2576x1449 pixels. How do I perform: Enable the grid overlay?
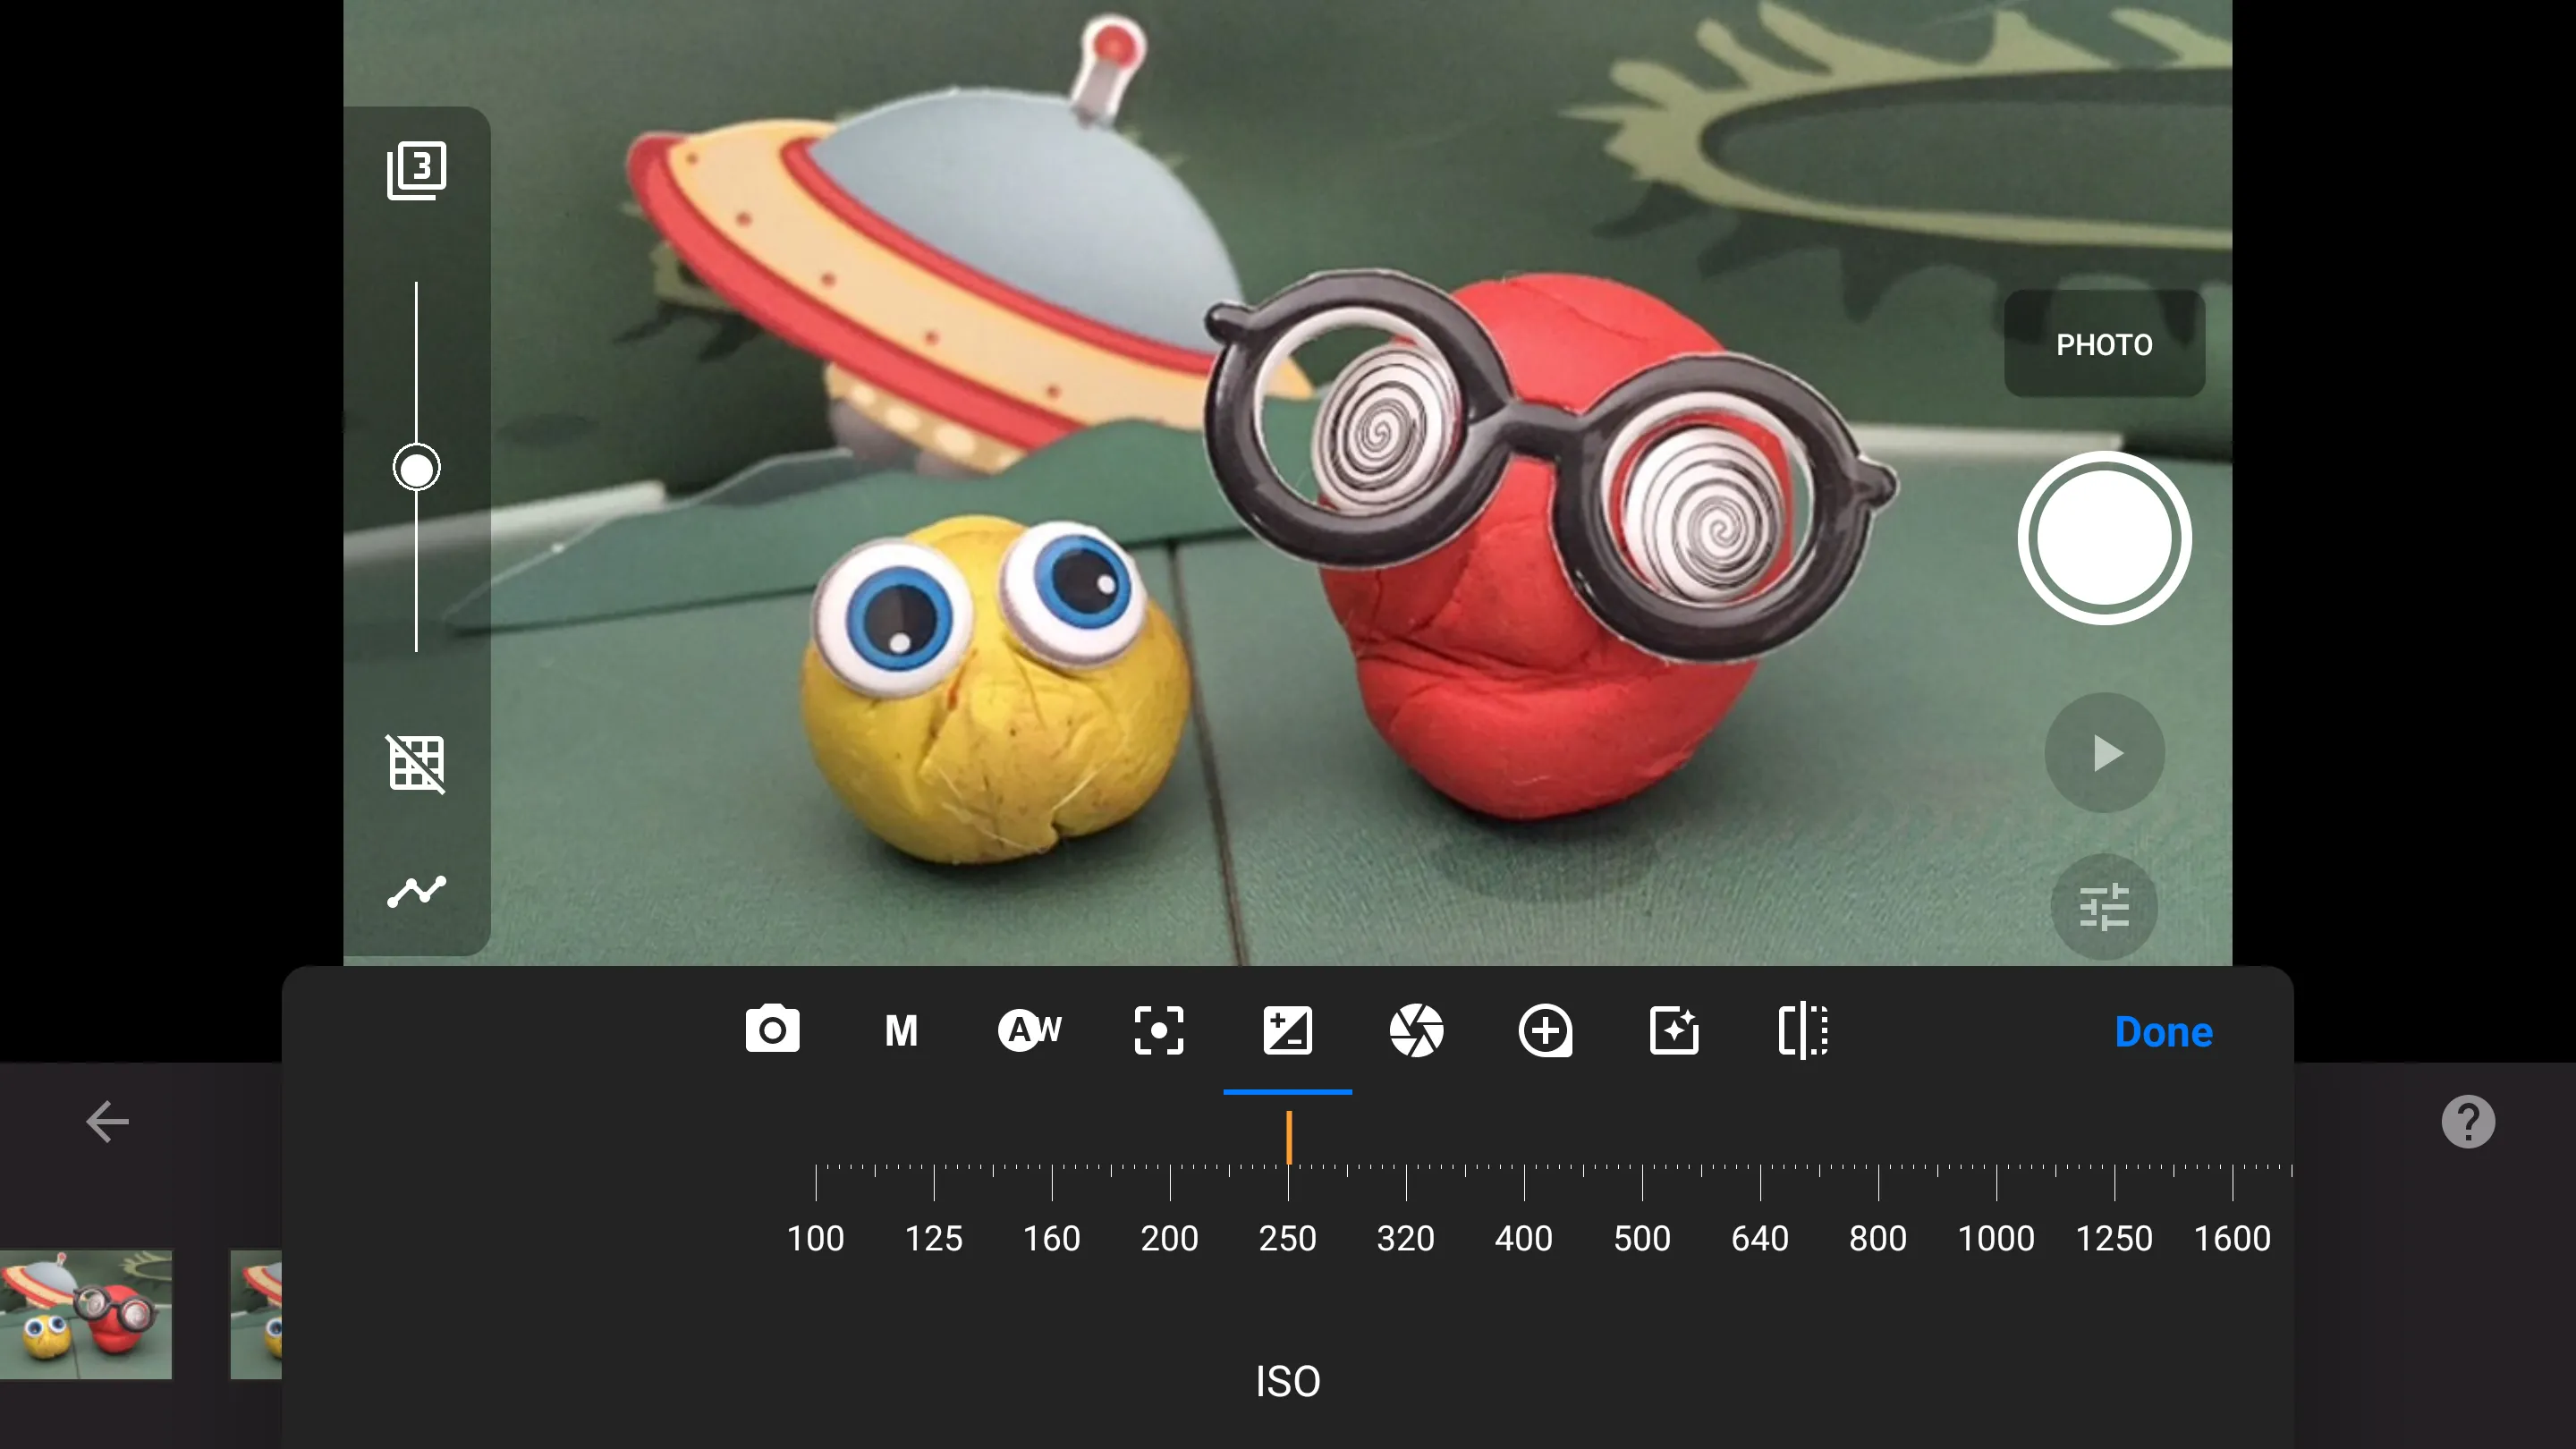coord(416,765)
